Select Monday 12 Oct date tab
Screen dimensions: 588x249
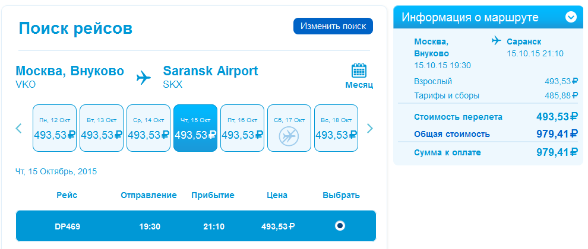pos(54,128)
